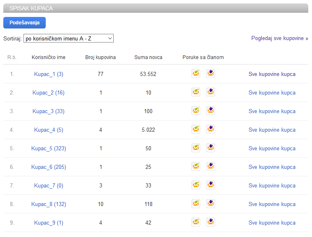312x237 pixels.
Task: Click purple-bag envelope icon for Kupac_9
Action: 211,222
